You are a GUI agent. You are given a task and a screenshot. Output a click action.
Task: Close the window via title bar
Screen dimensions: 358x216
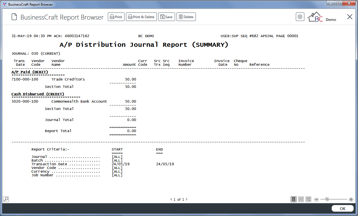(349, 3)
